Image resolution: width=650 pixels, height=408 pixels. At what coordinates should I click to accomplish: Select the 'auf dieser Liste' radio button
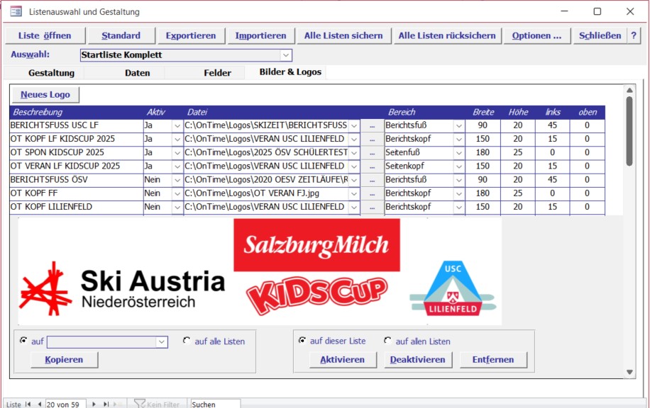(x=302, y=341)
